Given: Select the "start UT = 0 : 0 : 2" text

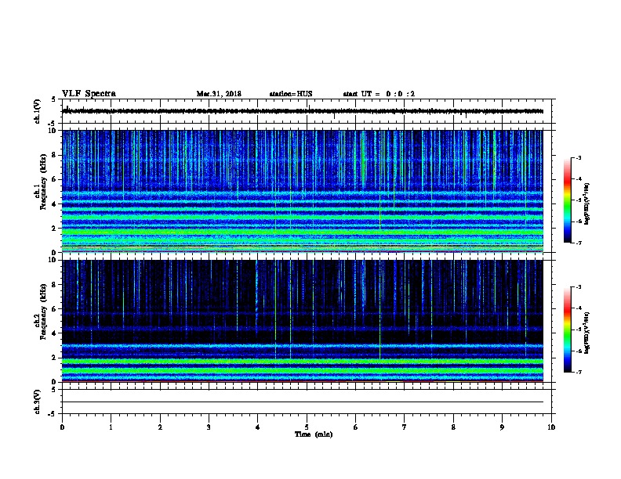Looking at the screenshot, I should point(379,94).
